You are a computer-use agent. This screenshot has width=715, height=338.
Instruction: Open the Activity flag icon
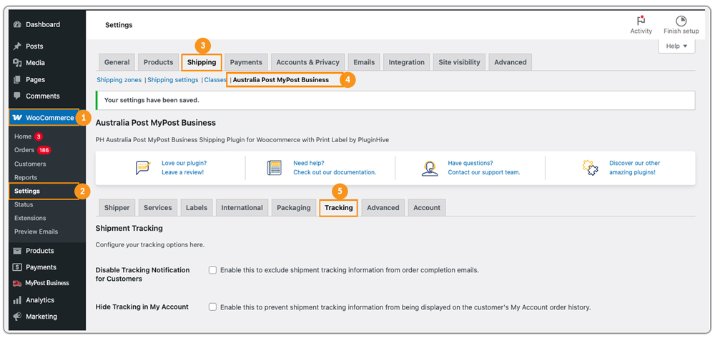click(641, 21)
